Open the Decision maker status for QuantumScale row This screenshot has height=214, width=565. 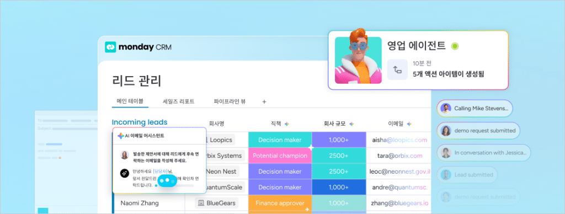coord(280,188)
